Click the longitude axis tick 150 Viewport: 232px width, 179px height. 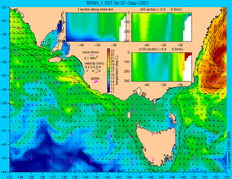pos(194,177)
